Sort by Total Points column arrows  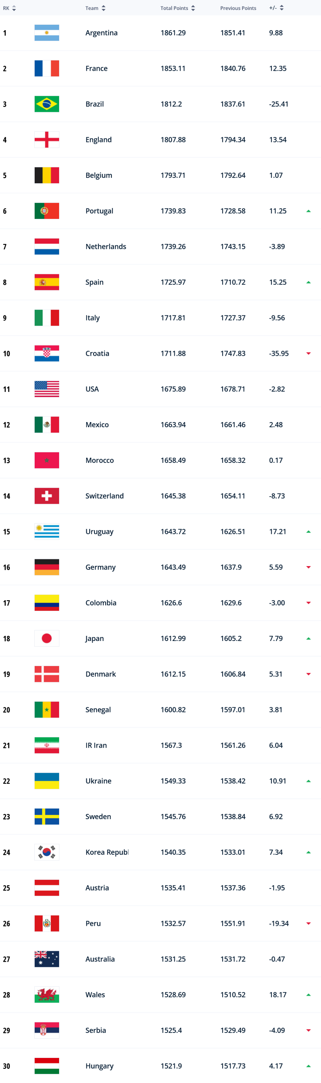pyautogui.click(x=193, y=8)
